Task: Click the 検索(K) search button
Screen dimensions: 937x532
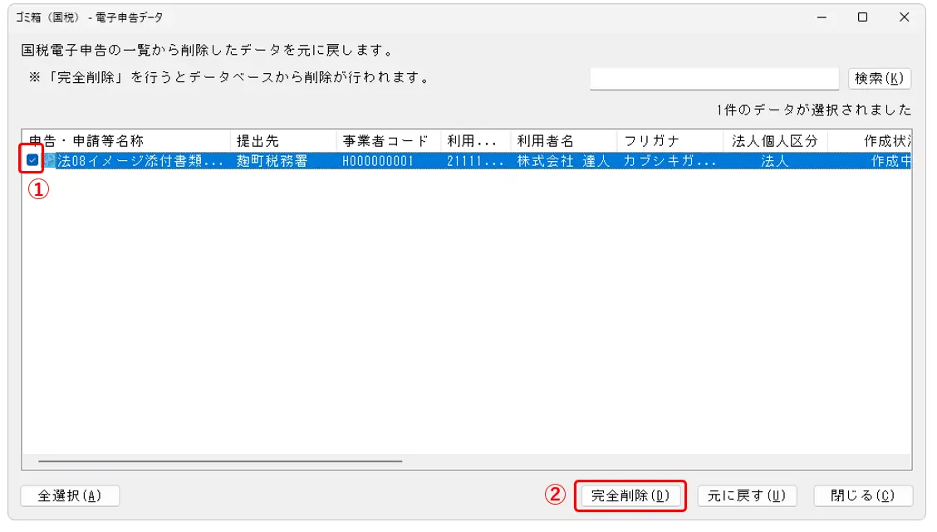Action: 880,79
